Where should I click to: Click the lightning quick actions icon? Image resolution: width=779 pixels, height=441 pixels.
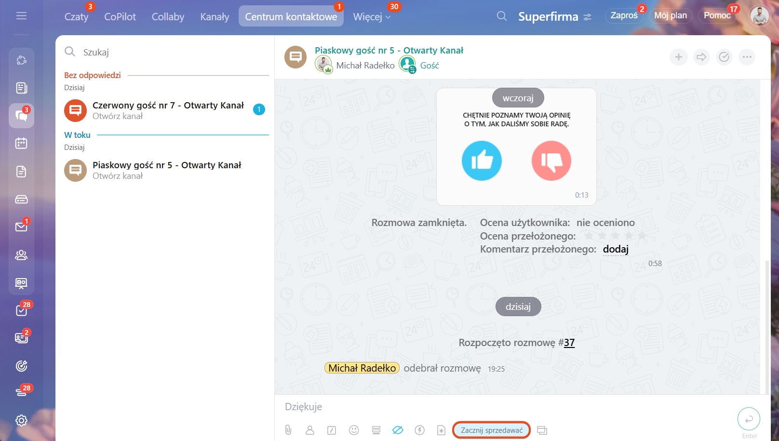[x=420, y=430]
